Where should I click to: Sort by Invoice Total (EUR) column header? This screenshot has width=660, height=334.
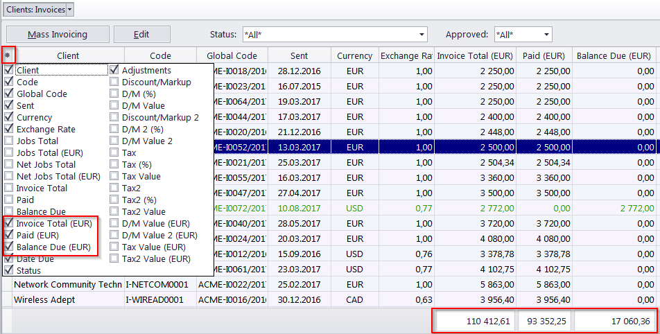pos(475,55)
